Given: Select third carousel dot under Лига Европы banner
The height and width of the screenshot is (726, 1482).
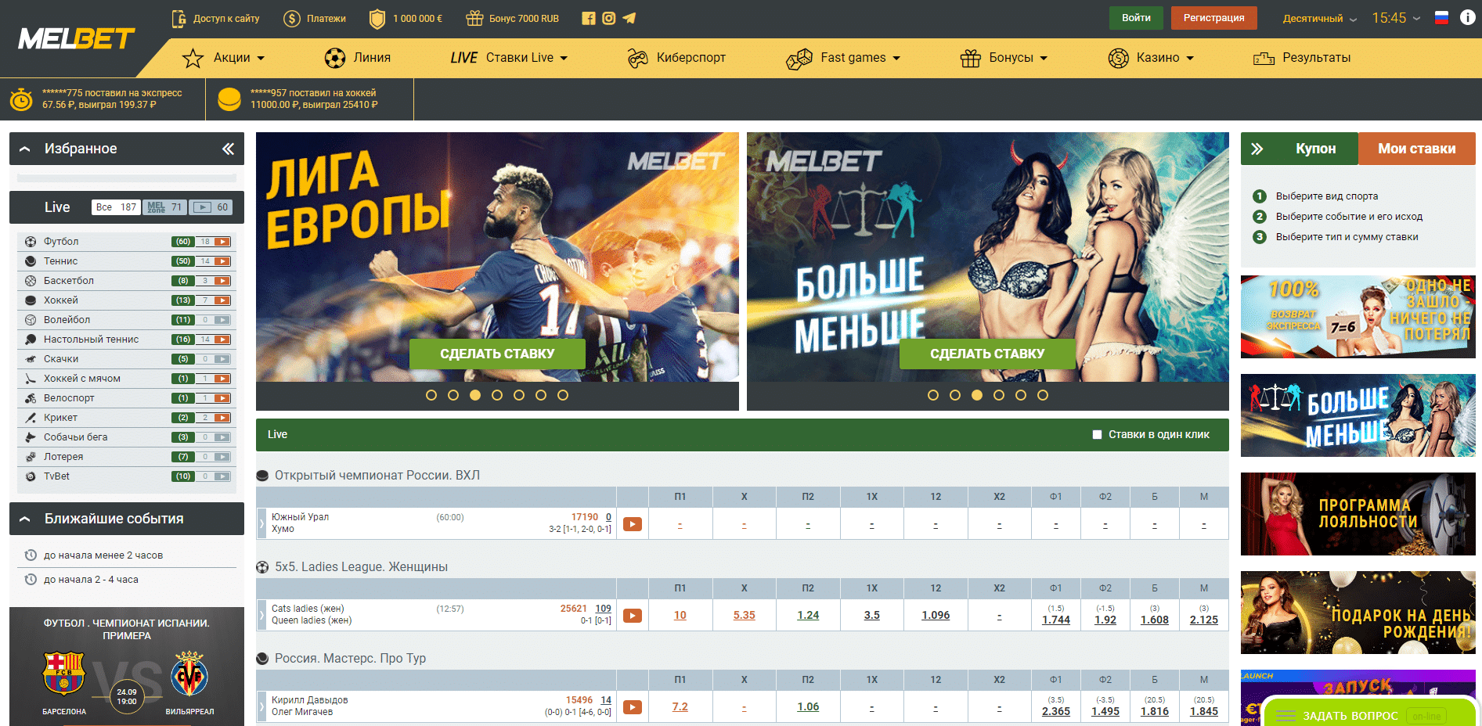Looking at the screenshot, I should [x=475, y=395].
